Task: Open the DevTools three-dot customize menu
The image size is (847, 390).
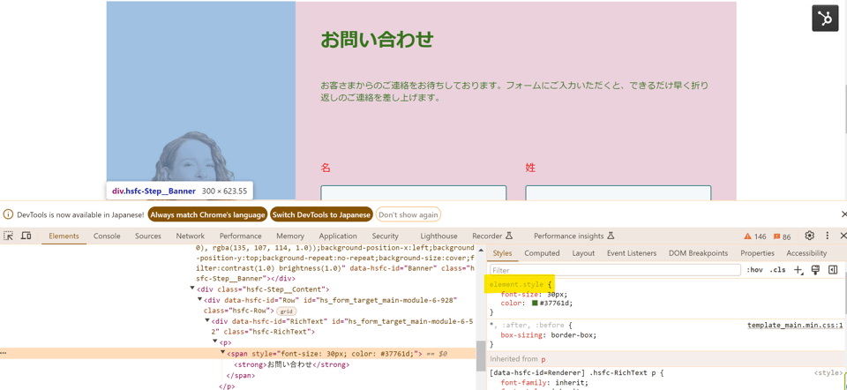Action: click(827, 236)
